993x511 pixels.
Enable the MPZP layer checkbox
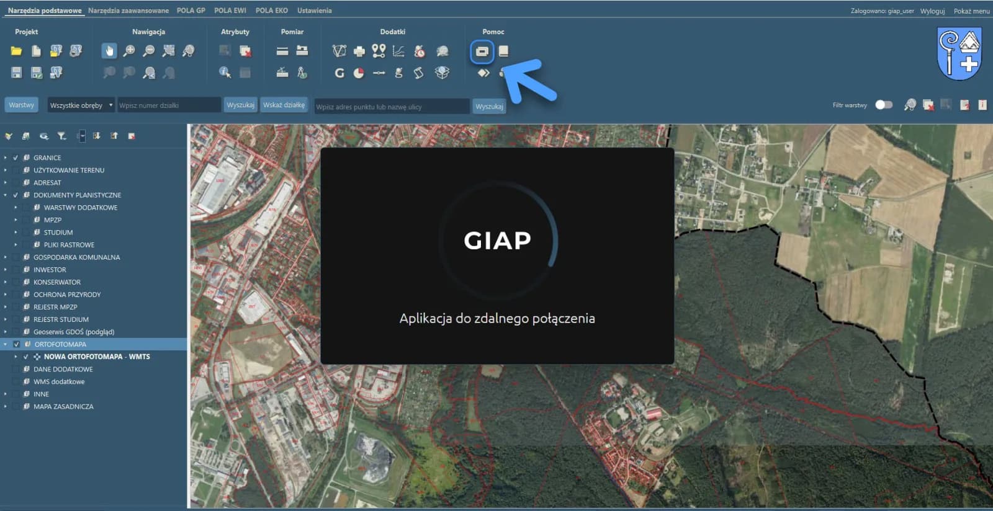pos(26,220)
